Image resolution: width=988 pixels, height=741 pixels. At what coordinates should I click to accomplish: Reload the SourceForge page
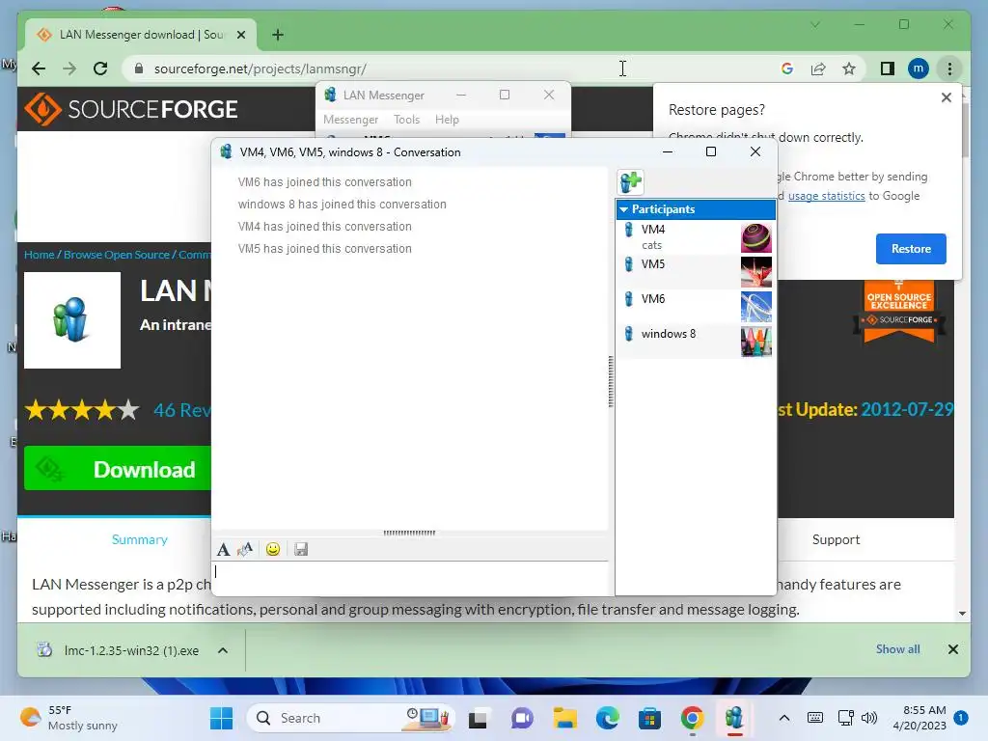[x=100, y=69]
